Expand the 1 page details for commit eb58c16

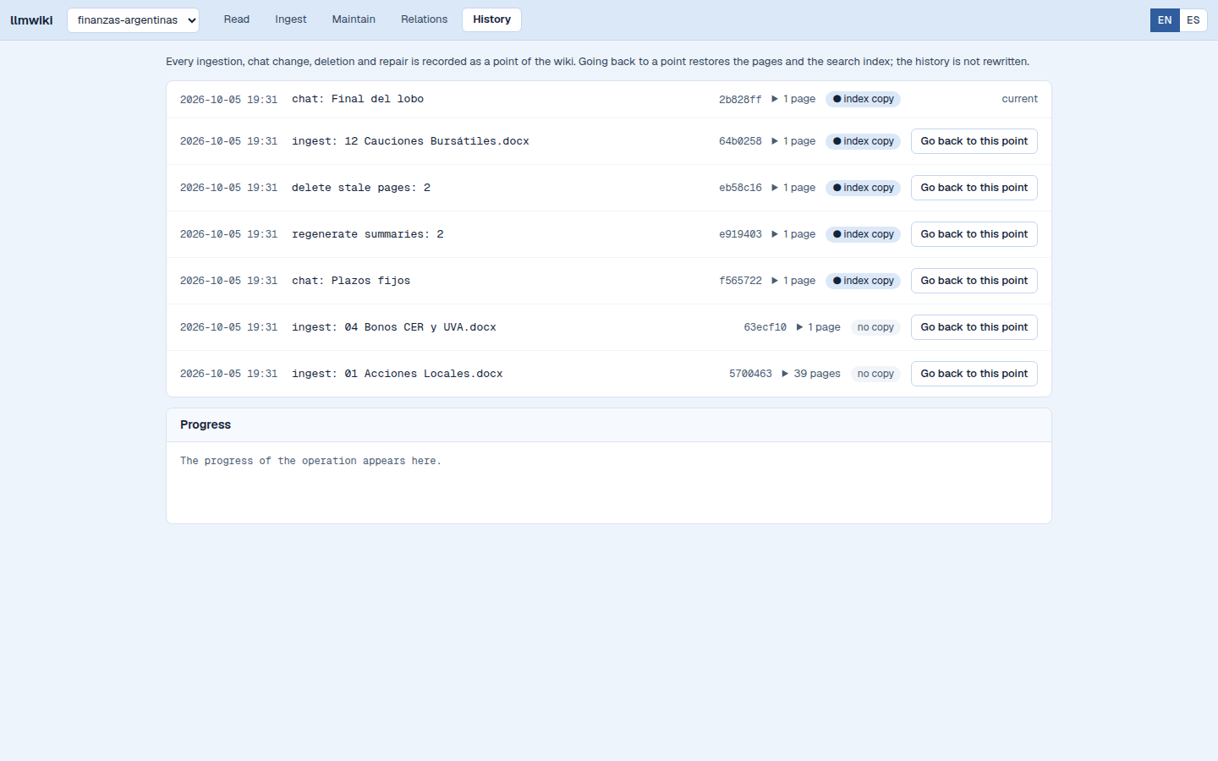click(793, 188)
